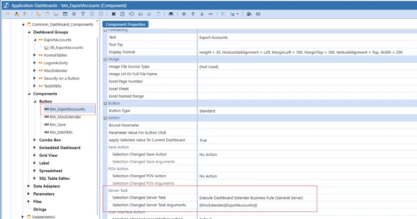Expand the Data Adapters node
The width and height of the screenshot is (417, 219).
click(x=29, y=186)
